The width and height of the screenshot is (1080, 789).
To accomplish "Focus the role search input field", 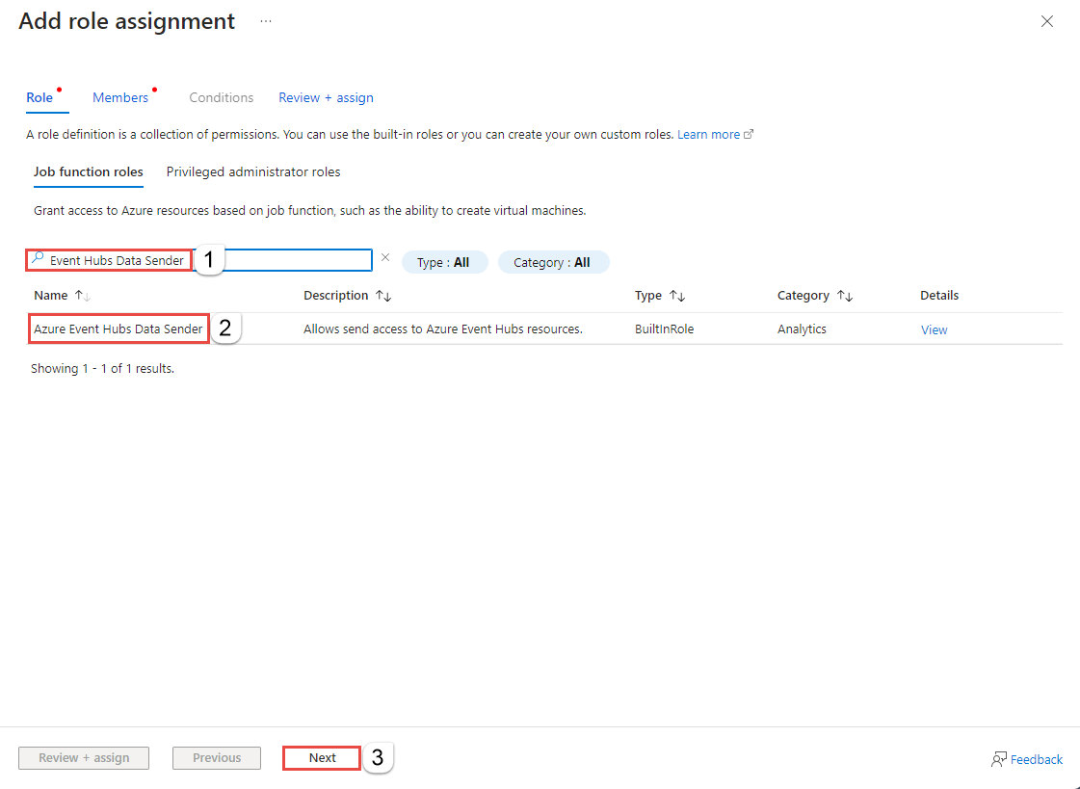I will point(199,260).
